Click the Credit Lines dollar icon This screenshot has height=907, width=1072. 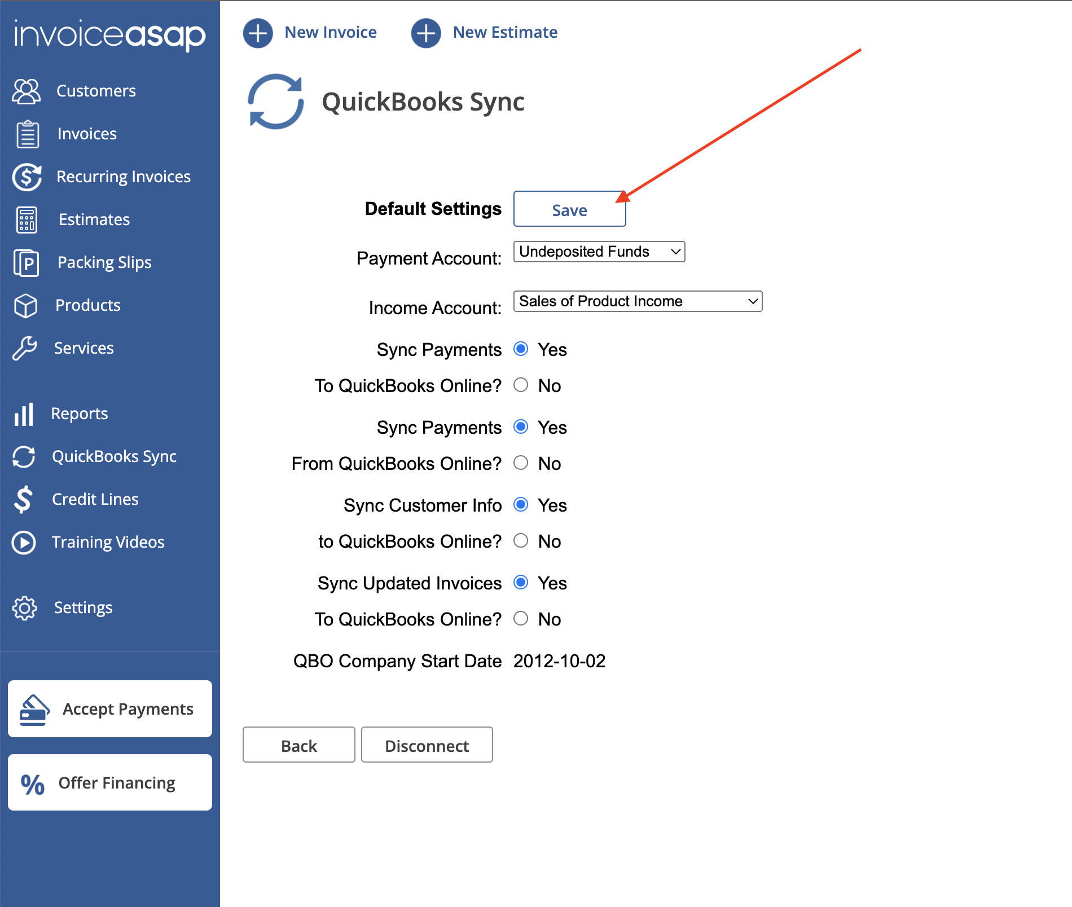[23, 499]
